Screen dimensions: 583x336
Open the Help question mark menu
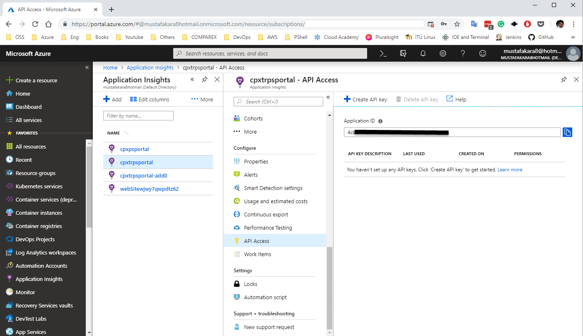463,53
